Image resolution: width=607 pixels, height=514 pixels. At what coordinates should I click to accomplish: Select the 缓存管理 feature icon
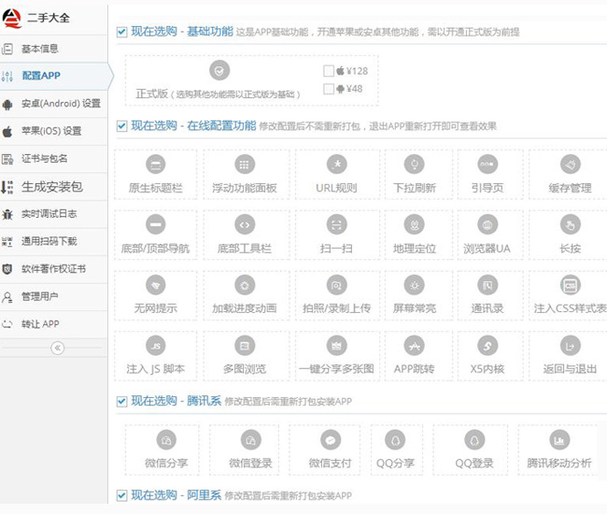tap(571, 164)
